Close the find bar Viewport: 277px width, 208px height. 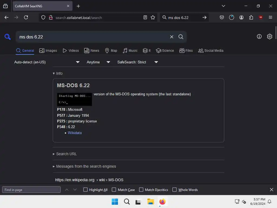[x=272, y=190]
